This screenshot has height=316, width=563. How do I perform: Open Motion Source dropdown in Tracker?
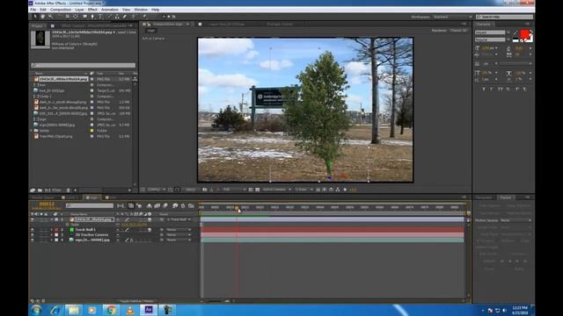(516, 220)
